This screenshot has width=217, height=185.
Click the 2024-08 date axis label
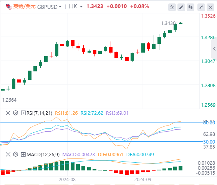point(67,180)
